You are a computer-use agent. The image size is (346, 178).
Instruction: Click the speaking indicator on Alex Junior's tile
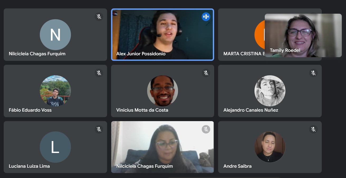206,17
